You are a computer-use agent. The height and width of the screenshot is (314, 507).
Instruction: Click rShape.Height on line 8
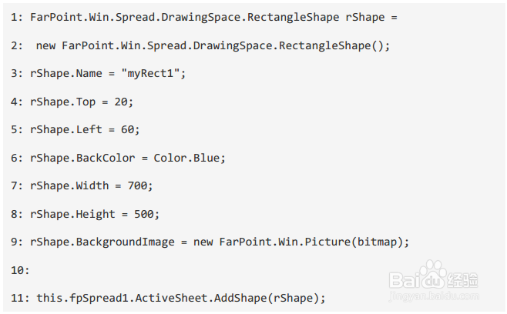pyautogui.click(x=72, y=214)
